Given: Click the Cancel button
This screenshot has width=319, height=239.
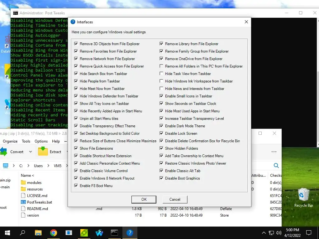Looking at the screenshot, I should point(175,199).
